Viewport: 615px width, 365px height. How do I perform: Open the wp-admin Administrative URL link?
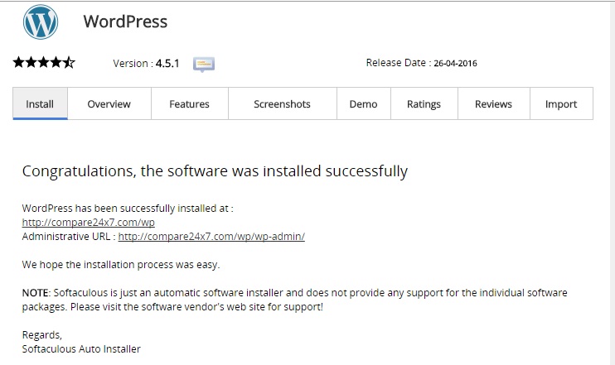(211, 237)
